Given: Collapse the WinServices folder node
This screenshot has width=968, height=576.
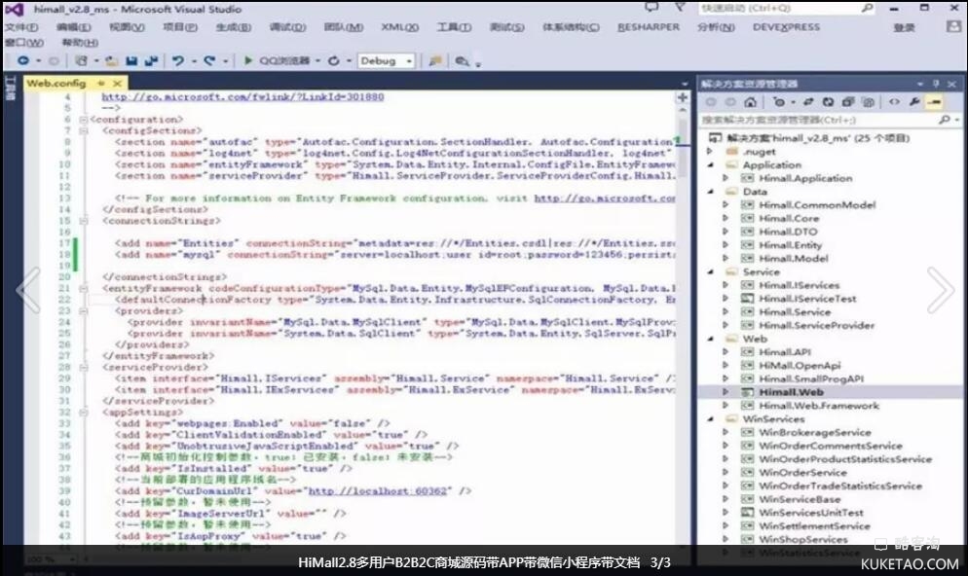Looking at the screenshot, I should (710, 418).
